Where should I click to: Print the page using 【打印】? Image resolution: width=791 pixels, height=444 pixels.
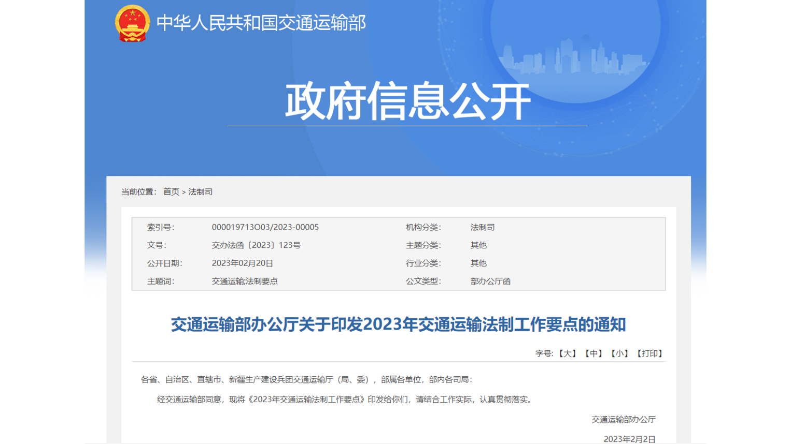click(x=649, y=353)
